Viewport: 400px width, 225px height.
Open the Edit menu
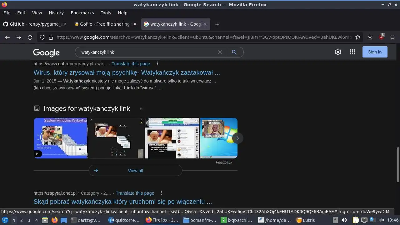point(21,13)
